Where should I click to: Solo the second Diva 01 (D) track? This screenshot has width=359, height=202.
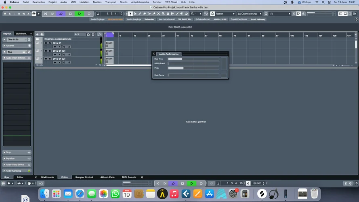click(x=50, y=51)
